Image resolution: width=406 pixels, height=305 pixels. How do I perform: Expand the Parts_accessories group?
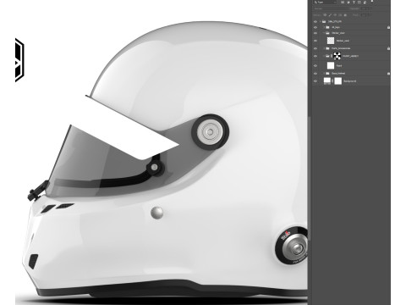[x=324, y=48]
